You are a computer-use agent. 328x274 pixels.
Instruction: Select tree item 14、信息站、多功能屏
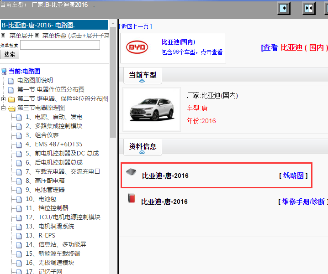56,244
